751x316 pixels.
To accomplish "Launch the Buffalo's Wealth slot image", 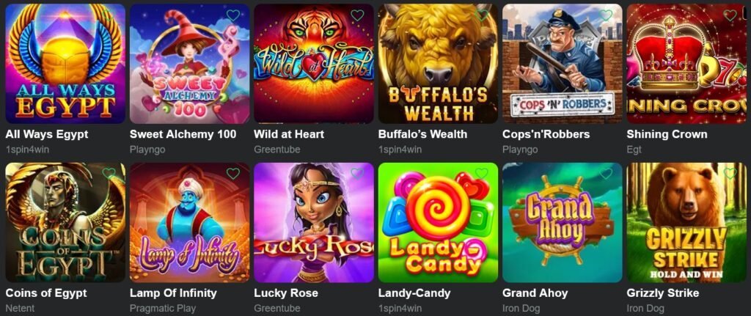I will click(439, 64).
